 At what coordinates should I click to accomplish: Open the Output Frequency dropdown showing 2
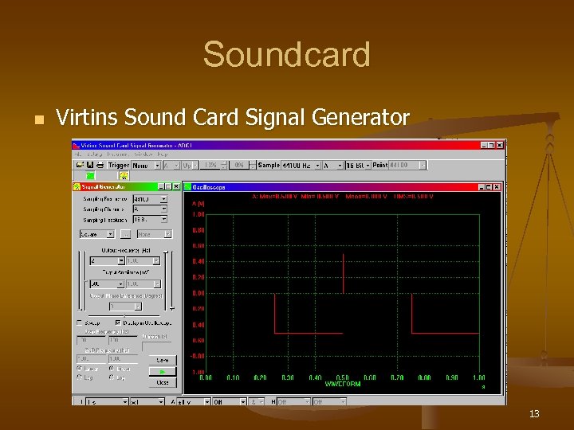pos(108,260)
